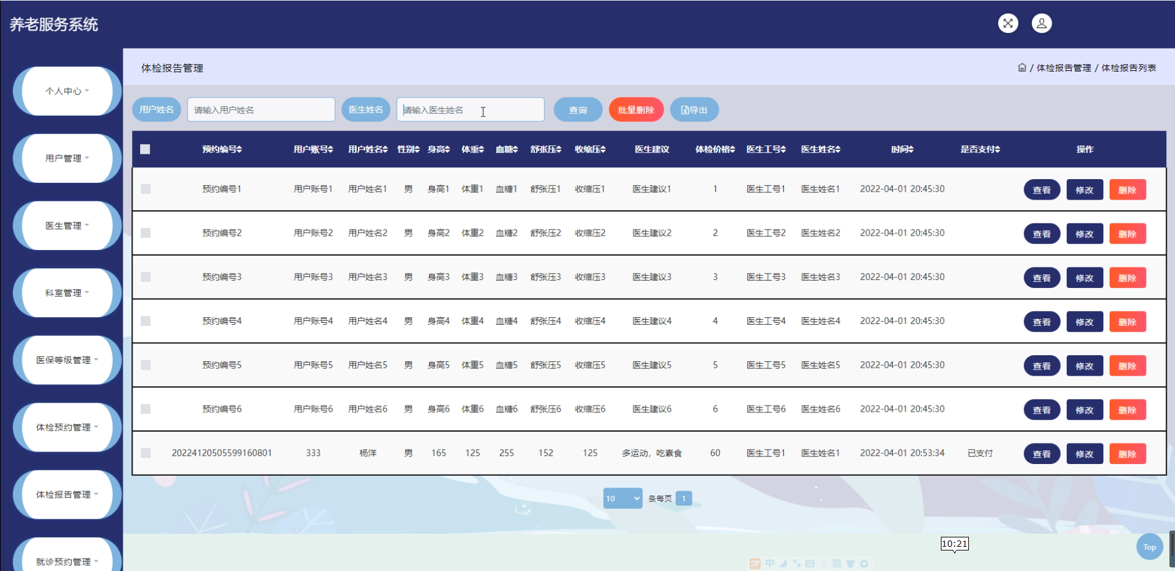
Task: View row 预约编号1 with 查看 button
Action: (1042, 190)
